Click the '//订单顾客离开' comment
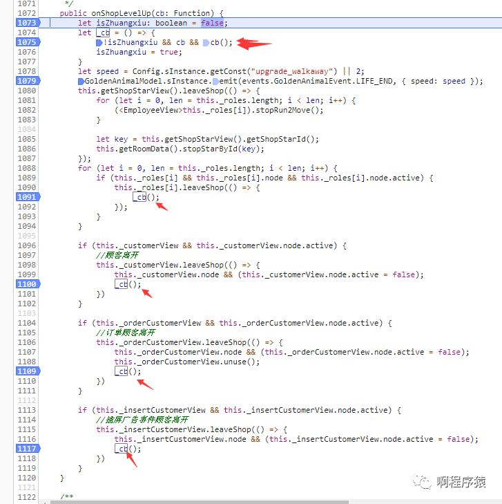Image resolution: width=502 pixels, height=504 pixels. point(126,333)
